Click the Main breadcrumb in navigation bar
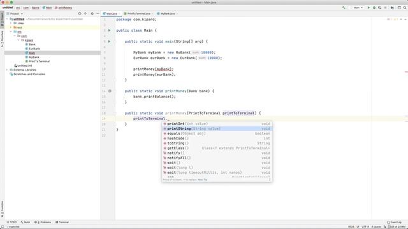The height and width of the screenshot is (229, 408). pos(47,8)
